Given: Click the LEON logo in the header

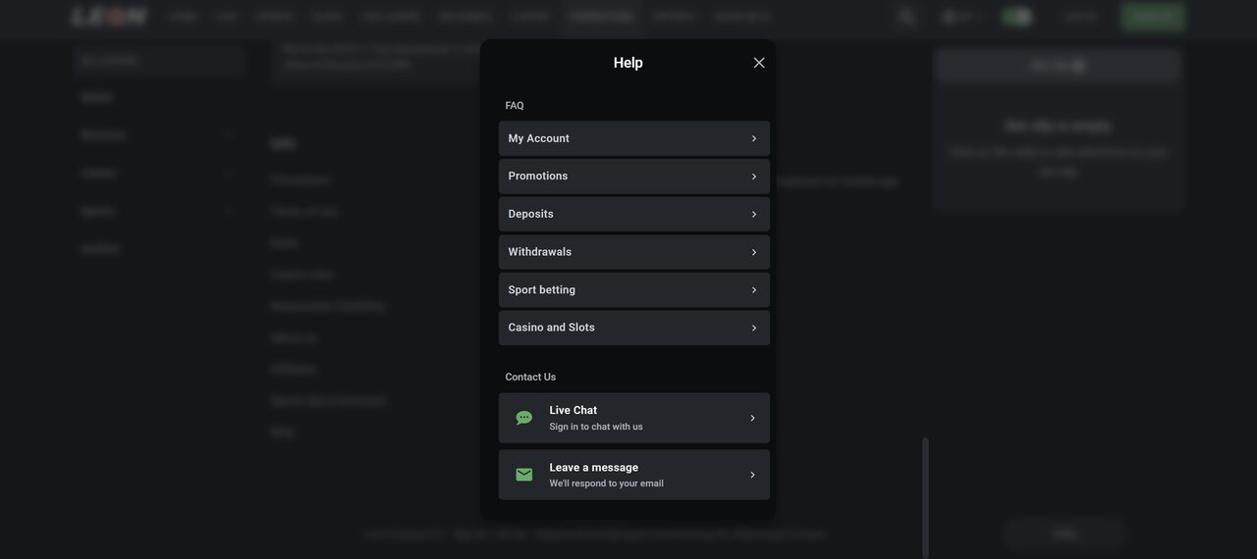Looking at the screenshot, I should tap(109, 17).
